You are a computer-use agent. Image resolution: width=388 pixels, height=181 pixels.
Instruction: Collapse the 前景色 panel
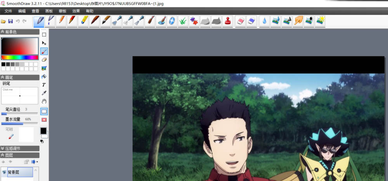tap(20, 32)
